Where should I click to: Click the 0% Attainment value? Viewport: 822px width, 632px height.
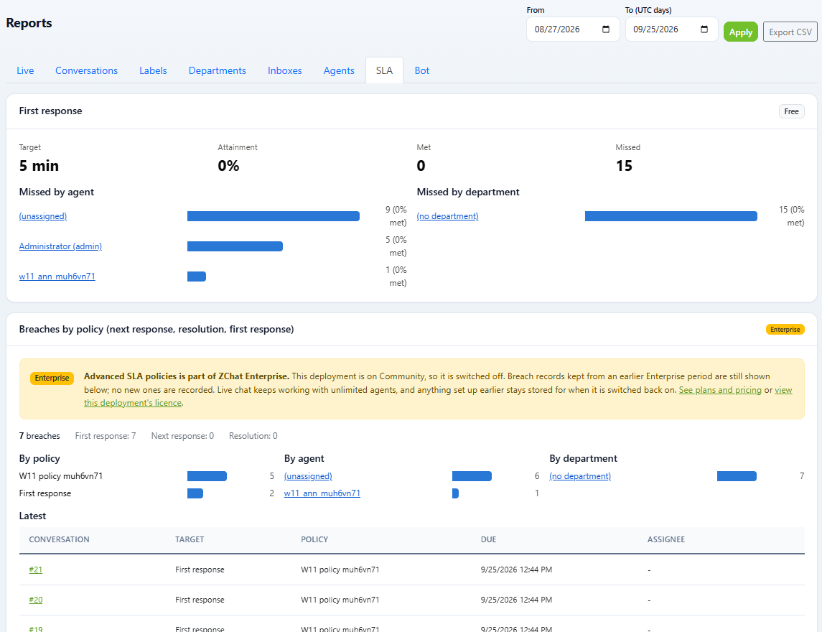[228, 166]
